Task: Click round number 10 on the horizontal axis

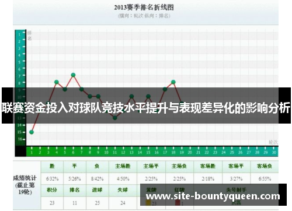Action: (x=106, y=153)
